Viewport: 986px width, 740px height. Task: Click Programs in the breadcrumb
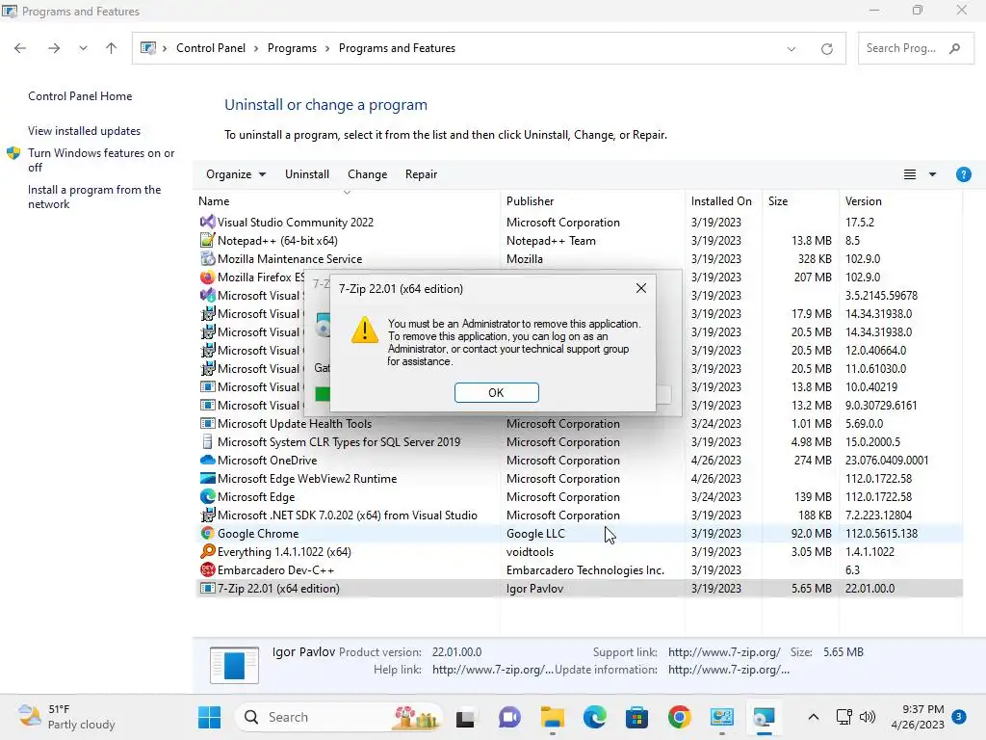292,48
